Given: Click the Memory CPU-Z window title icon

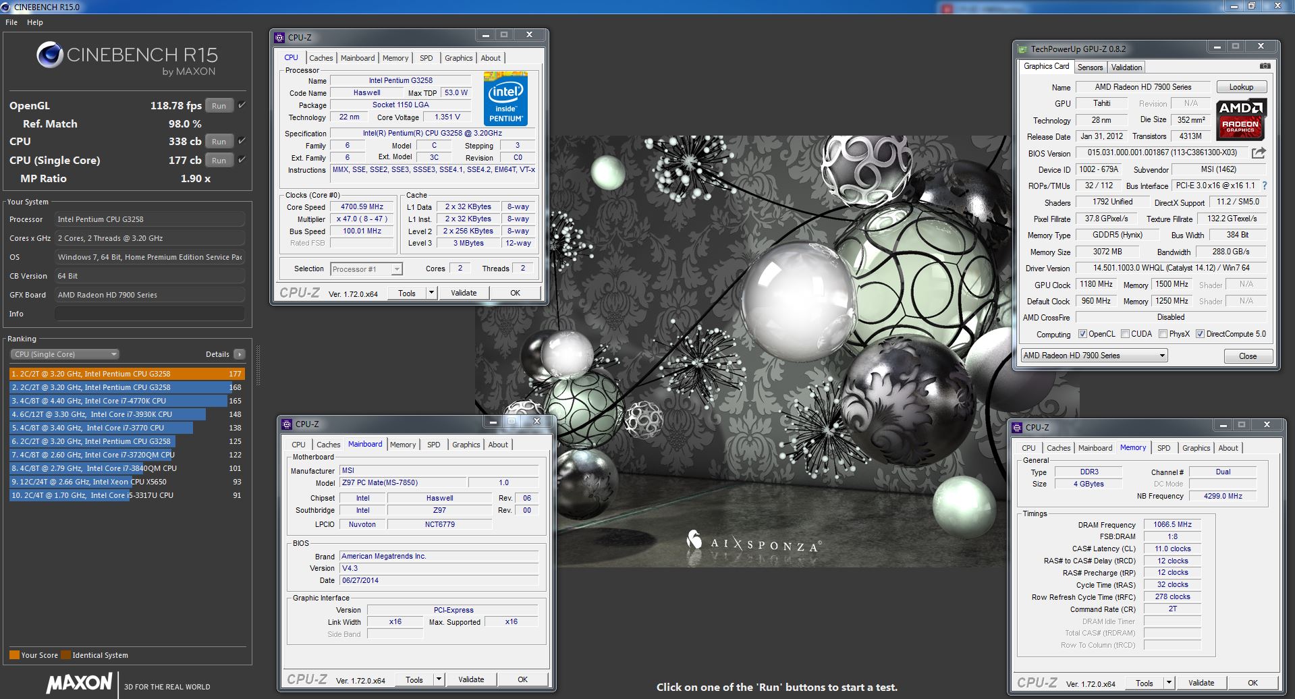Looking at the screenshot, I should click(1018, 428).
